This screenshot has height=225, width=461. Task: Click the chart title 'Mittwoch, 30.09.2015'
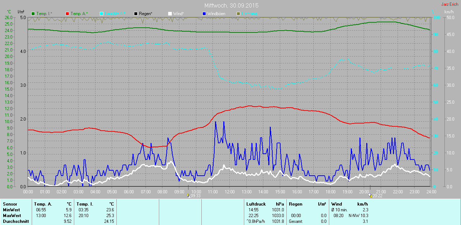pyautogui.click(x=231, y=6)
